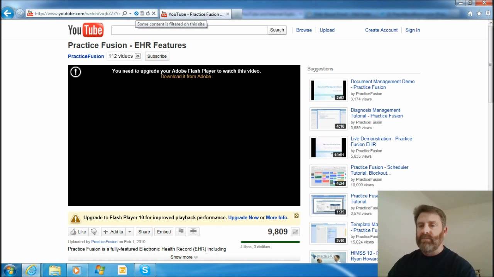Open the address bar autocomplete dropdown arrow

(130, 13)
